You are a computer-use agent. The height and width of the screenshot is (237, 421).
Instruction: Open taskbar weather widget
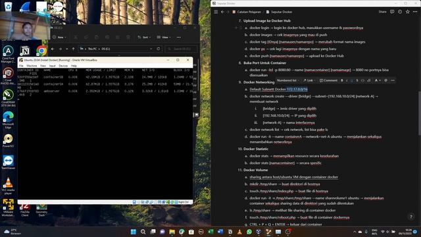pyautogui.click(x=12, y=232)
